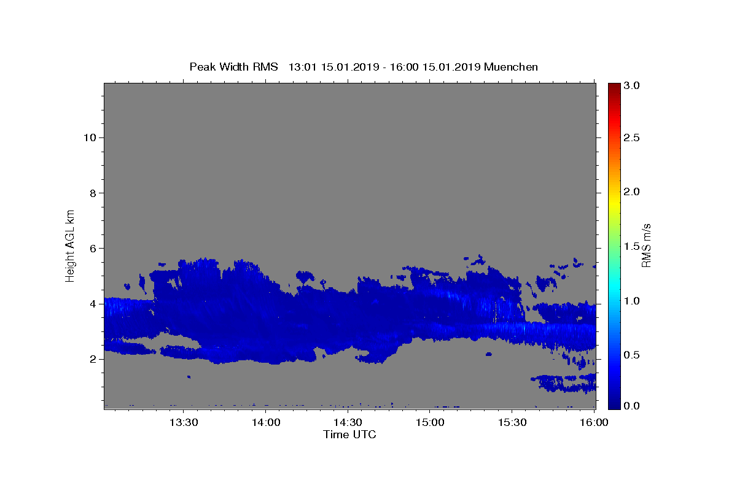
Task: Click the 15:00 time tick label
Action: click(430, 422)
